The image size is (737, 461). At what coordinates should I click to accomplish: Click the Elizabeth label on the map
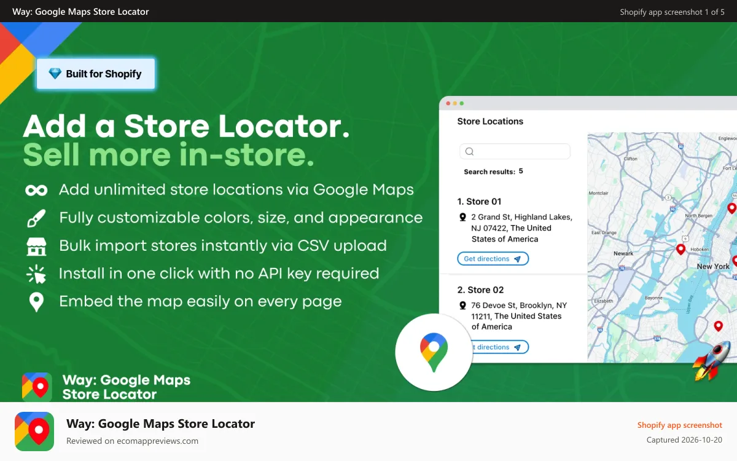point(603,301)
